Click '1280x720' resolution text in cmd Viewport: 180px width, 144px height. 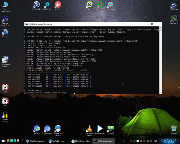click(37, 84)
